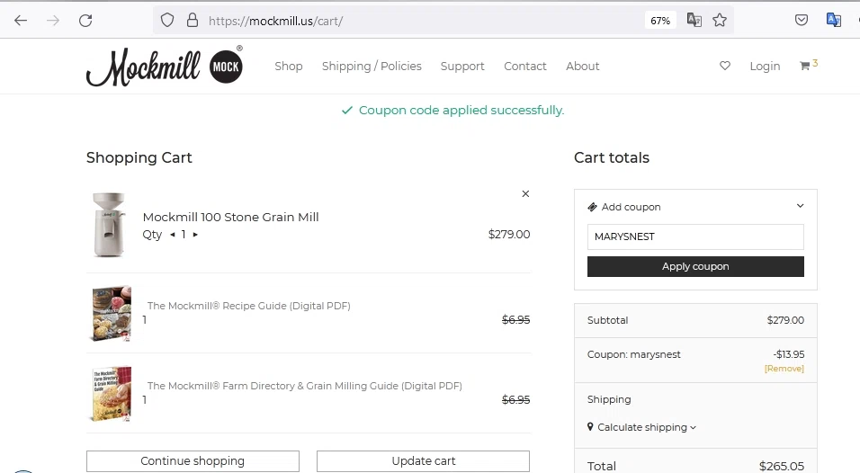Screen dimensions: 860x473
Task: Click the Farm Directory struck-through $6.95 price
Action: click(x=516, y=399)
